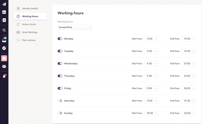Open the Europe/Paris timezone dropdown
The width and height of the screenshot is (202, 124).
[x=75, y=27]
